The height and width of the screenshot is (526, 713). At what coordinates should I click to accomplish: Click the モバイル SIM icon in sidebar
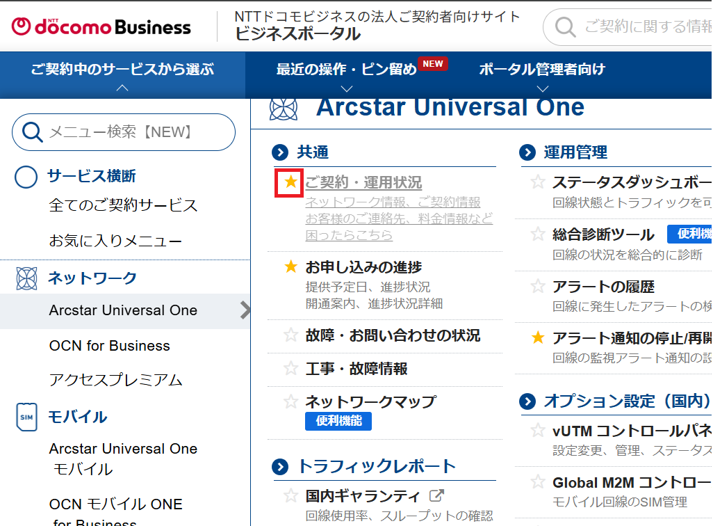coord(26,417)
